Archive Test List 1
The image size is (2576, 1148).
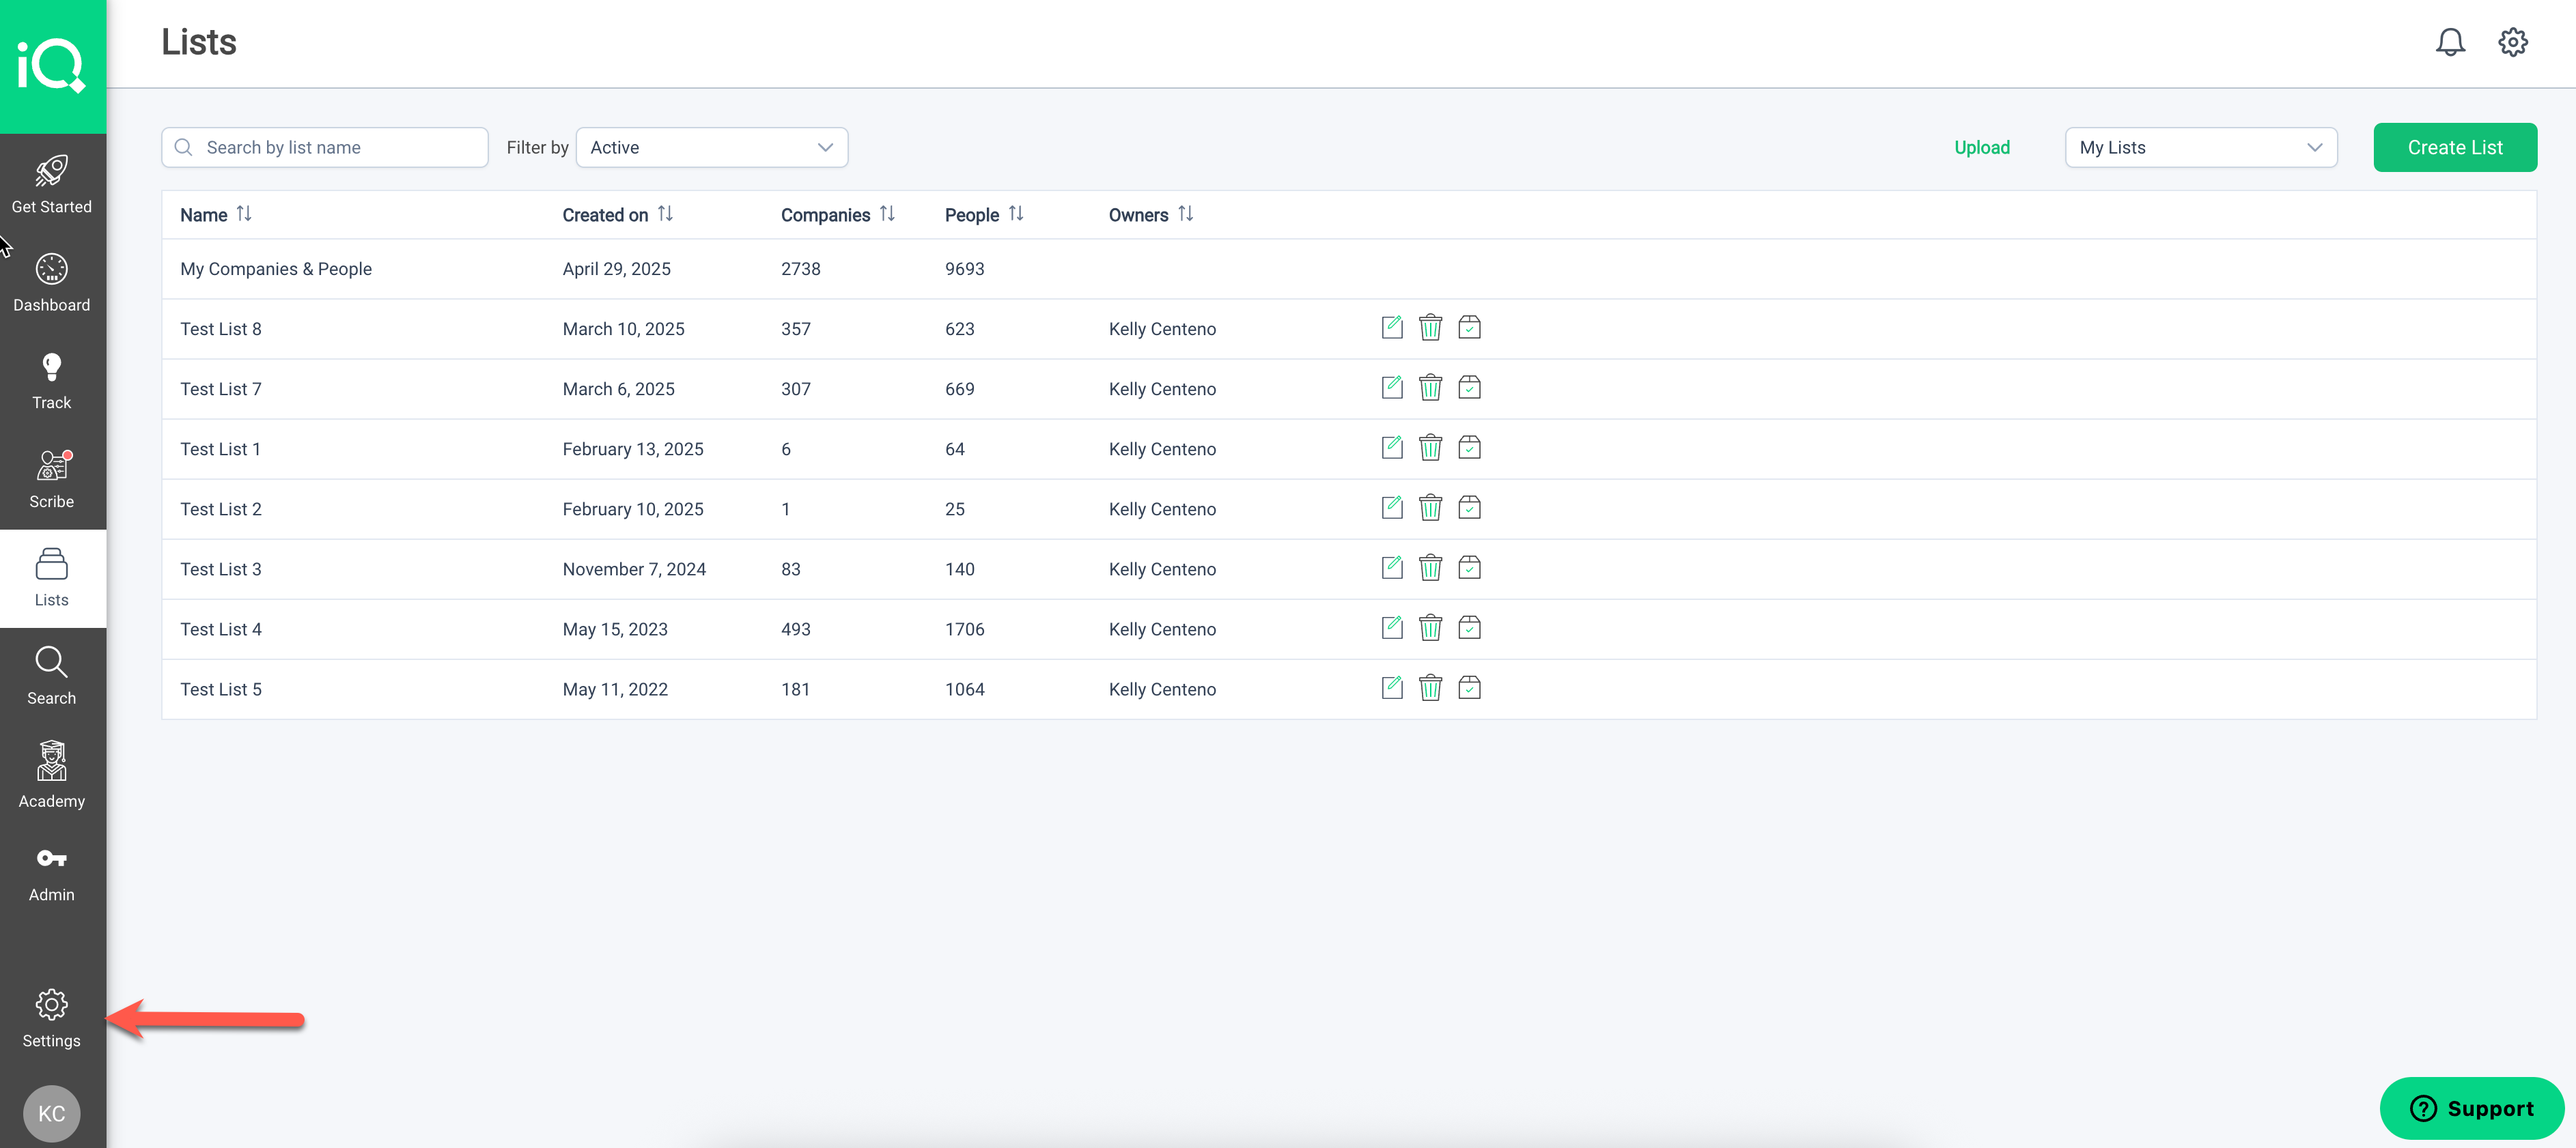pos(1469,448)
